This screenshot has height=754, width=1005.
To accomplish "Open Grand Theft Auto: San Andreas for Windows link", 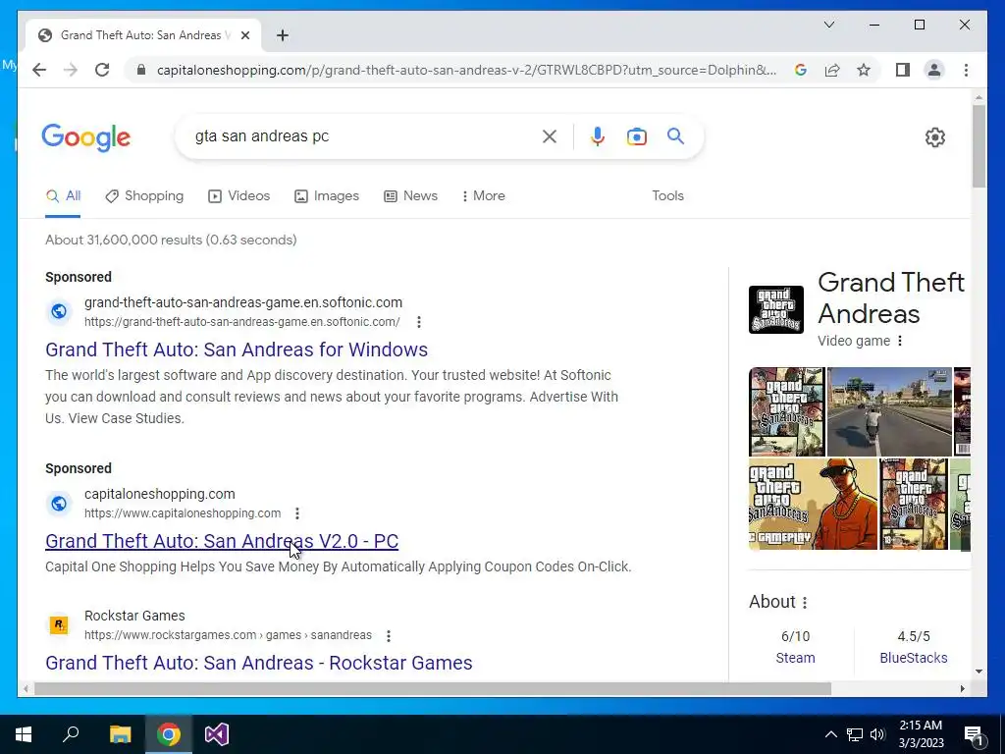I will tap(237, 350).
